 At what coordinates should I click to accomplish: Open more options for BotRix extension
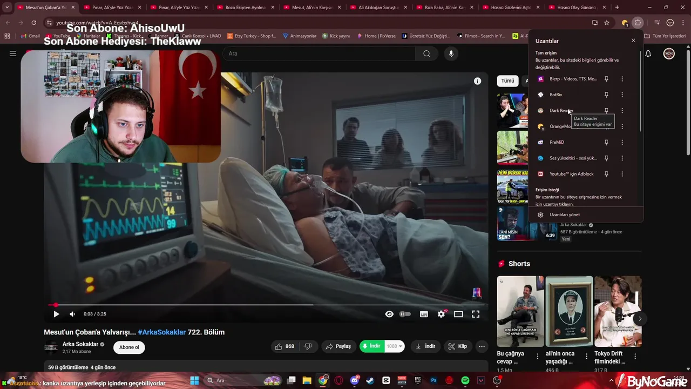622,95
